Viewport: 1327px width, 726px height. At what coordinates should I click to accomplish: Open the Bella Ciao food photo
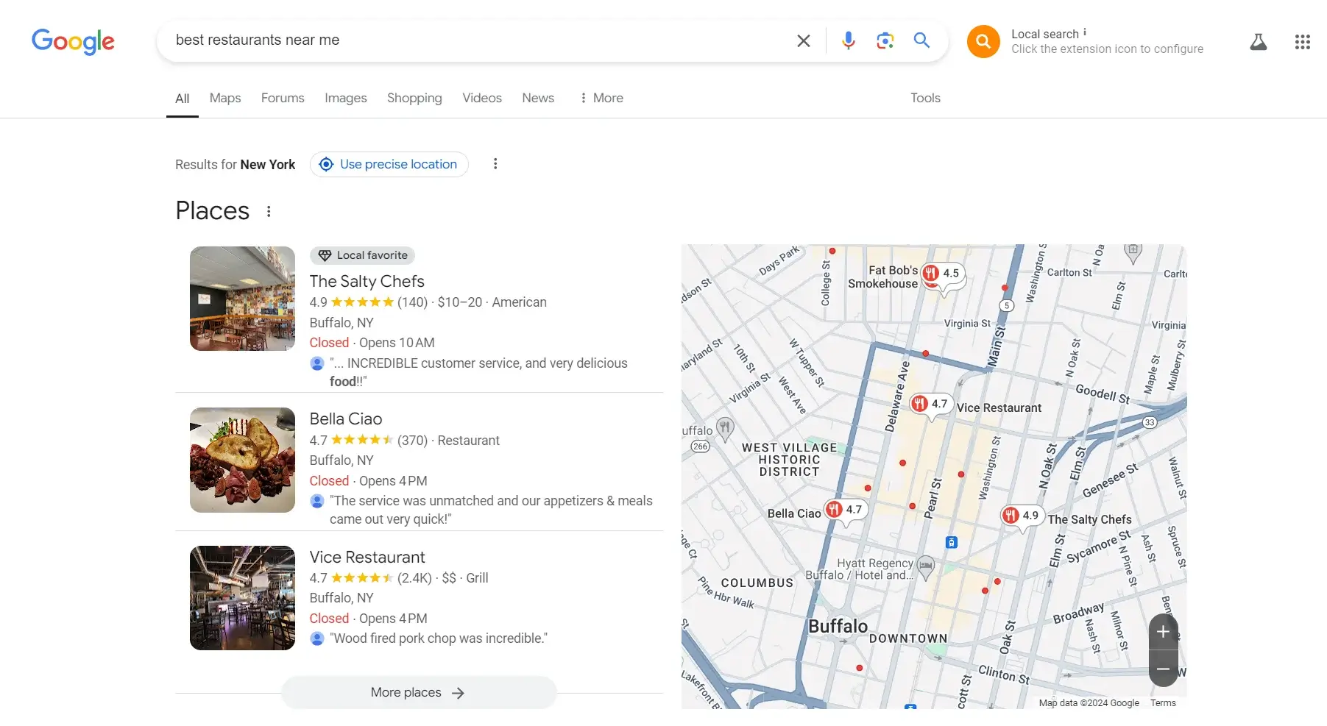click(x=242, y=460)
